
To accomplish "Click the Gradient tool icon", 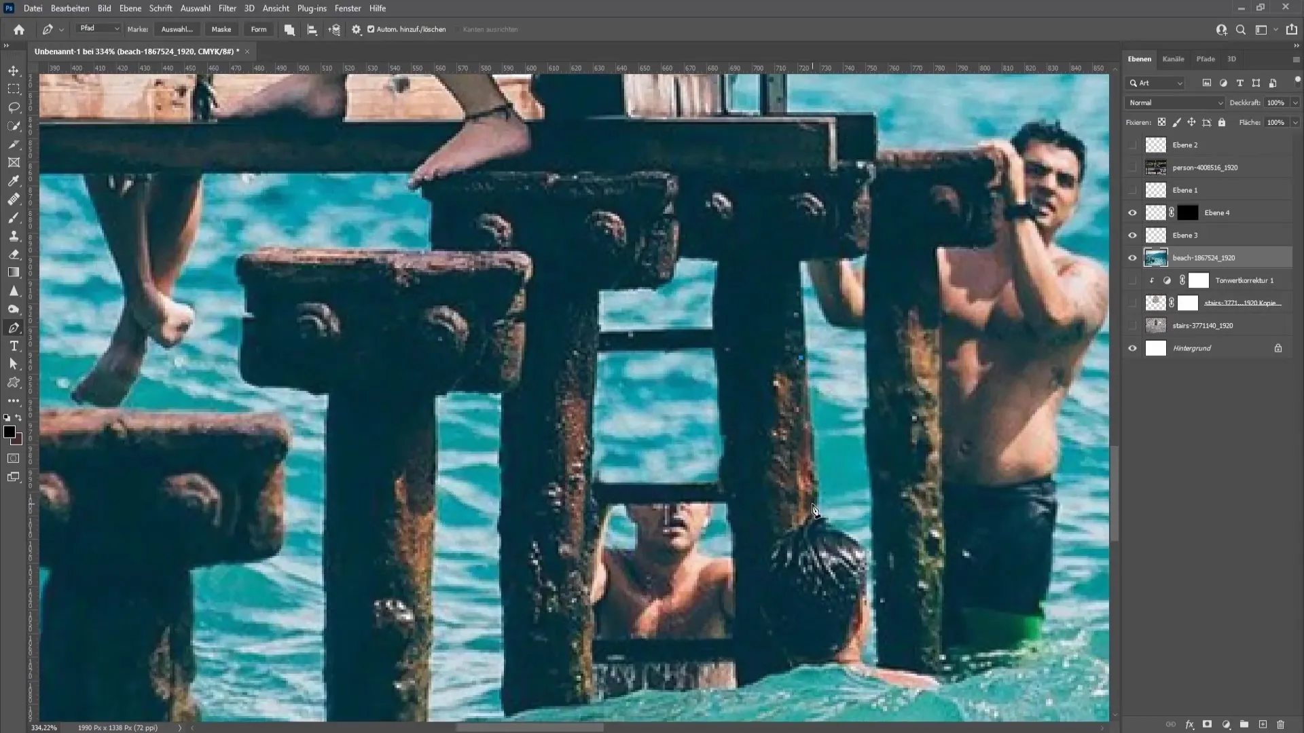I will (x=12, y=273).
